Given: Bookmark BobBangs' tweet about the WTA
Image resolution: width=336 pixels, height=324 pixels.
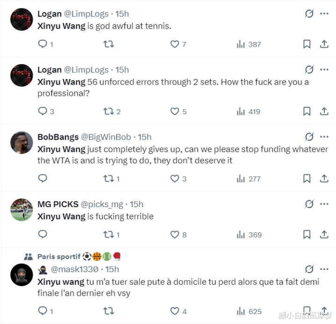Looking at the screenshot, I should pyautogui.click(x=307, y=179).
